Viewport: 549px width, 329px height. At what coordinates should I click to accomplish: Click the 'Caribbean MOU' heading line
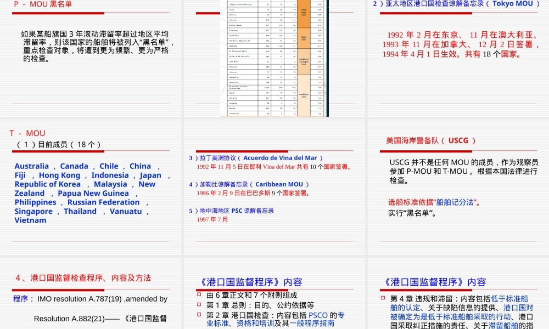[249, 184]
